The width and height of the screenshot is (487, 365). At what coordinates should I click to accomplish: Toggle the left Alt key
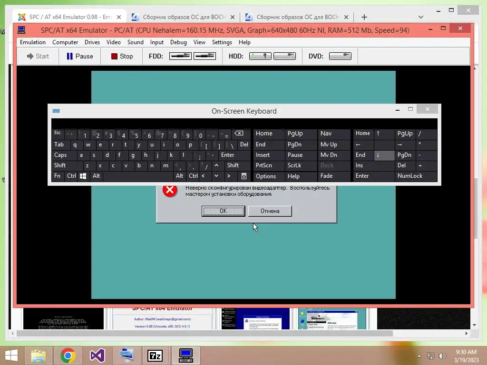[96, 176]
